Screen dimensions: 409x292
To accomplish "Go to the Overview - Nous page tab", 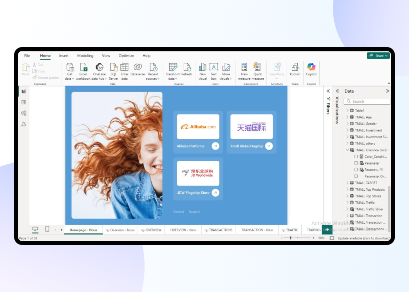I will [120, 230].
